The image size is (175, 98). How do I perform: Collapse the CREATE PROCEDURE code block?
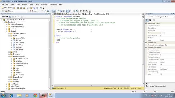(x=54, y=16)
